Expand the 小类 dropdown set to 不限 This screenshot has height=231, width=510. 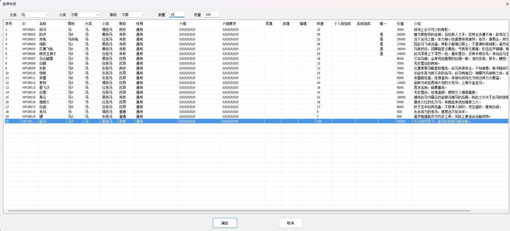(85, 15)
